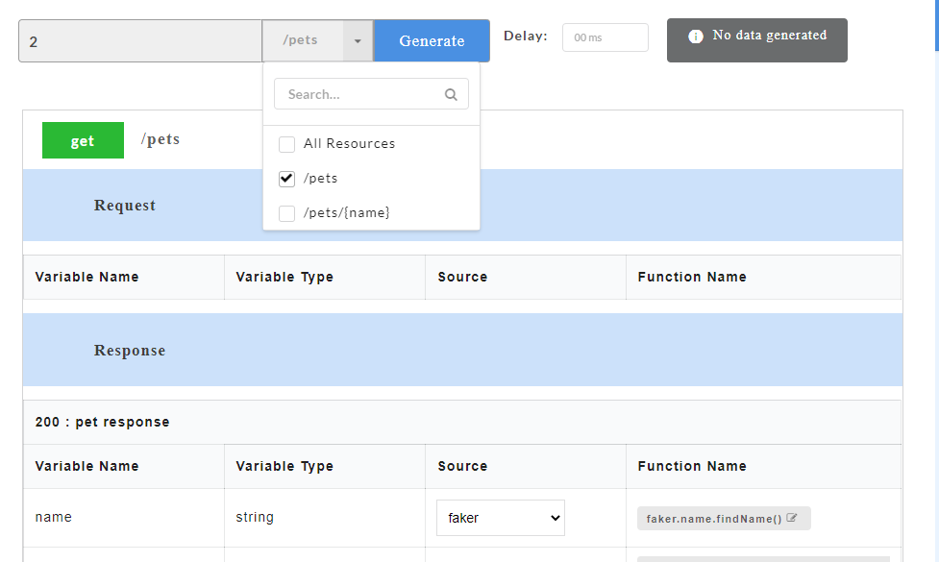Collapse the Request section header
Viewport: 939px width, 562px height.
click(x=124, y=205)
